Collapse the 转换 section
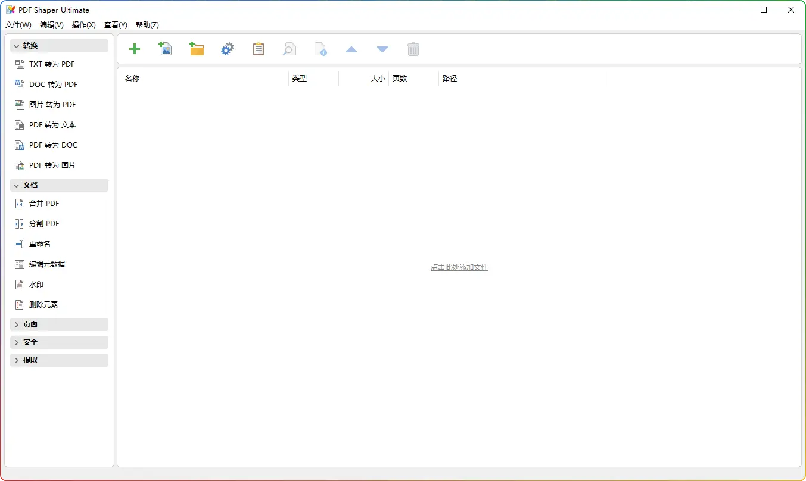Image resolution: width=806 pixels, height=481 pixels. (x=59, y=46)
